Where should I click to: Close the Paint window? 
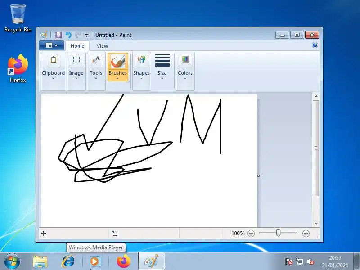[x=312, y=35]
